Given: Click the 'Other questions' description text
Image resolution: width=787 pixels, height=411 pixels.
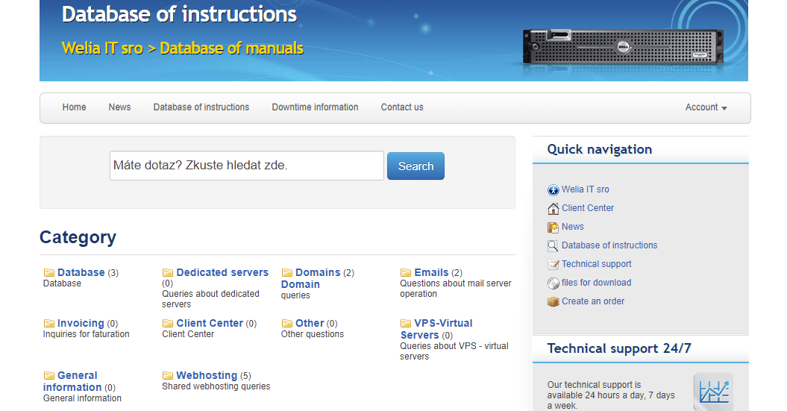Looking at the screenshot, I should pyautogui.click(x=313, y=334).
